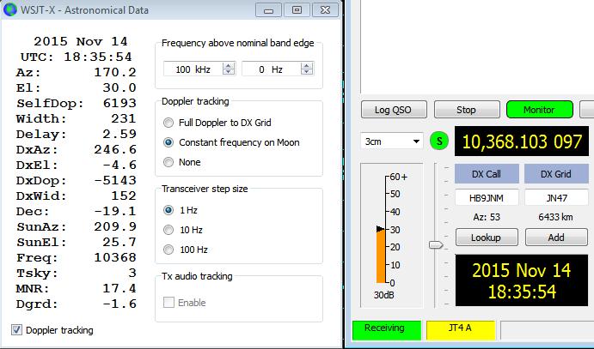Click the 10,368.103 097 frequency display

tap(522, 141)
